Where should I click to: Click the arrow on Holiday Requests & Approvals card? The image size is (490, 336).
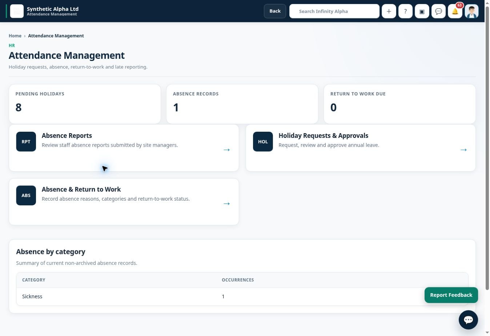click(x=463, y=149)
